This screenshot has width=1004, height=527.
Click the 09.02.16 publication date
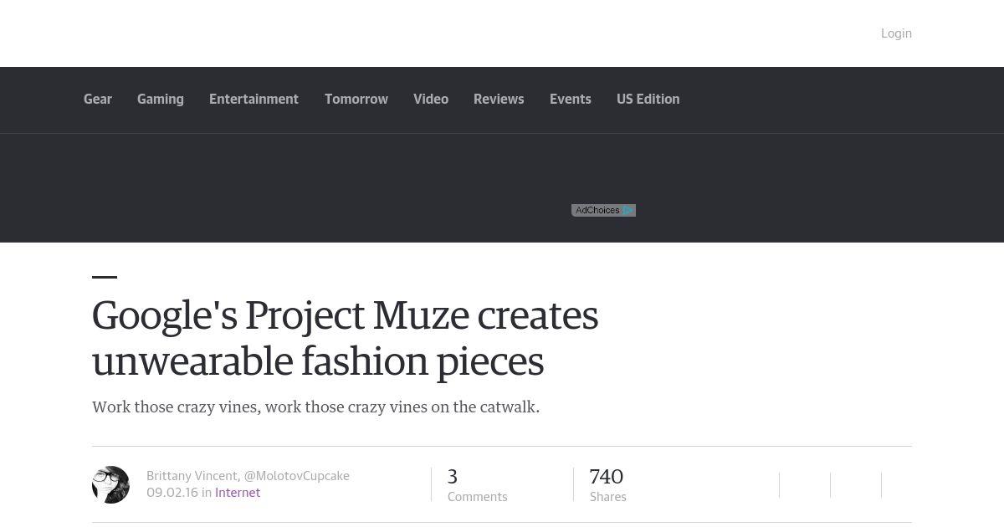(172, 493)
